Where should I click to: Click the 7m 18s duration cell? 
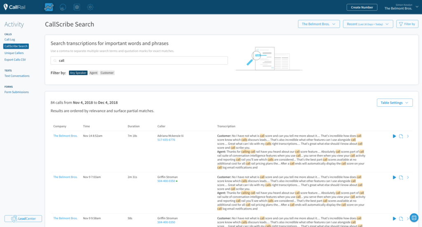pyautogui.click(x=132, y=136)
